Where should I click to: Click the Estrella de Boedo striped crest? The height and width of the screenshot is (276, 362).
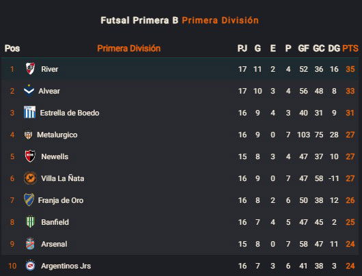pos(30,112)
